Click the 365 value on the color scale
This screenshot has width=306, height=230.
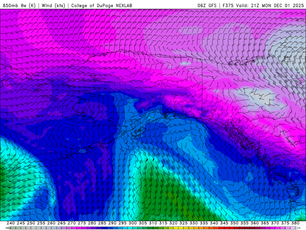pyautogui.click(x=265, y=223)
